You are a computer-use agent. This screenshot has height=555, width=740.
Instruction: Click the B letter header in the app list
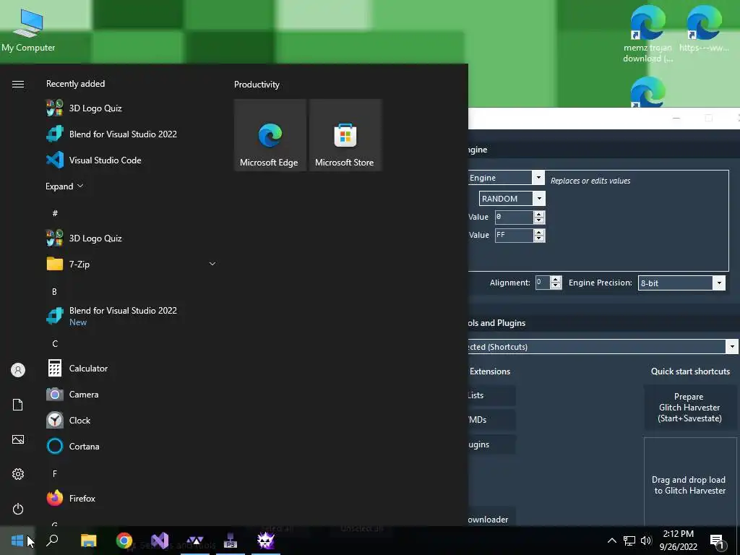(55, 292)
